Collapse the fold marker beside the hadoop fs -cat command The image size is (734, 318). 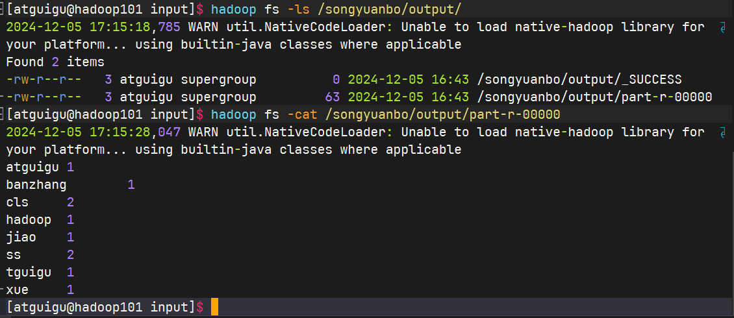click(x=3, y=115)
